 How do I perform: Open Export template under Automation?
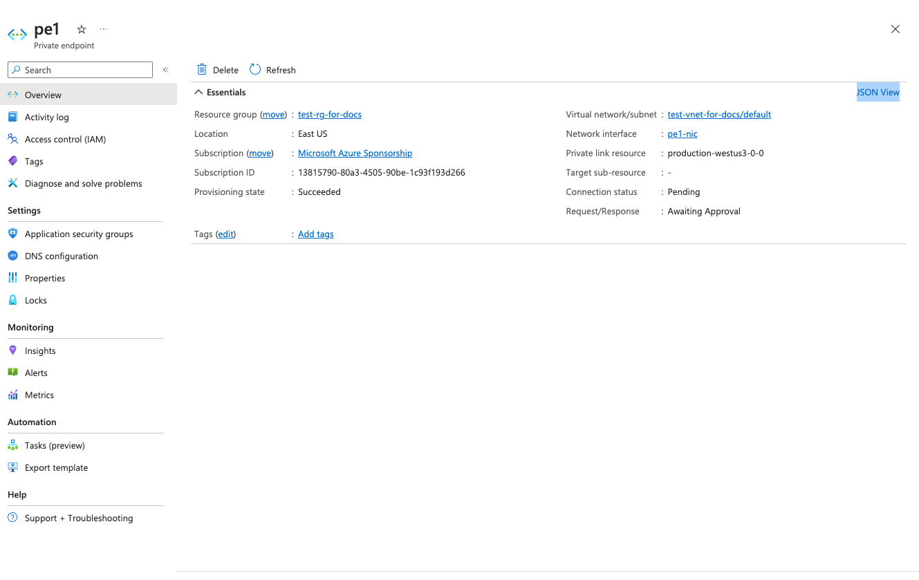[56, 467]
